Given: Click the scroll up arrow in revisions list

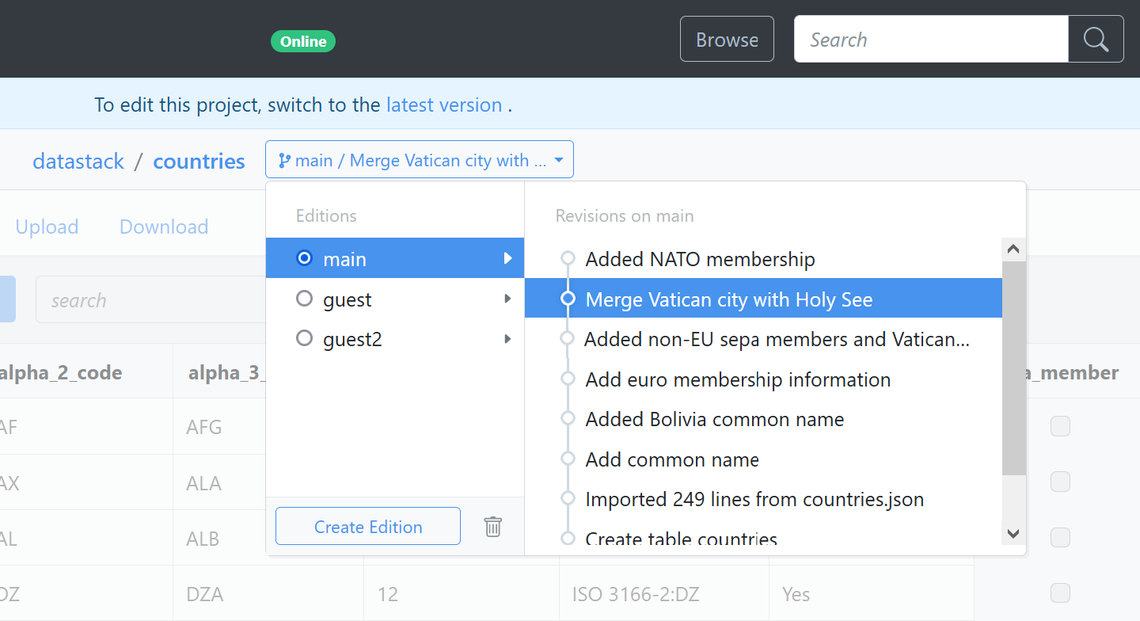Looking at the screenshot, I should (1013, 250).
